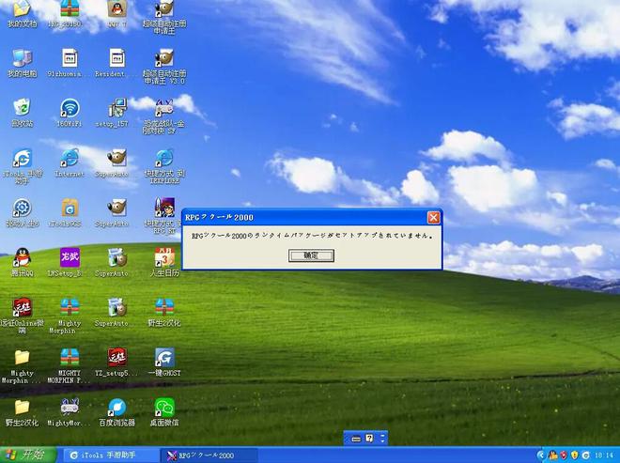Select the 91zhuomia file icon
The height and width of the screenshot is (463, 620).
click(x=65, y=63)
